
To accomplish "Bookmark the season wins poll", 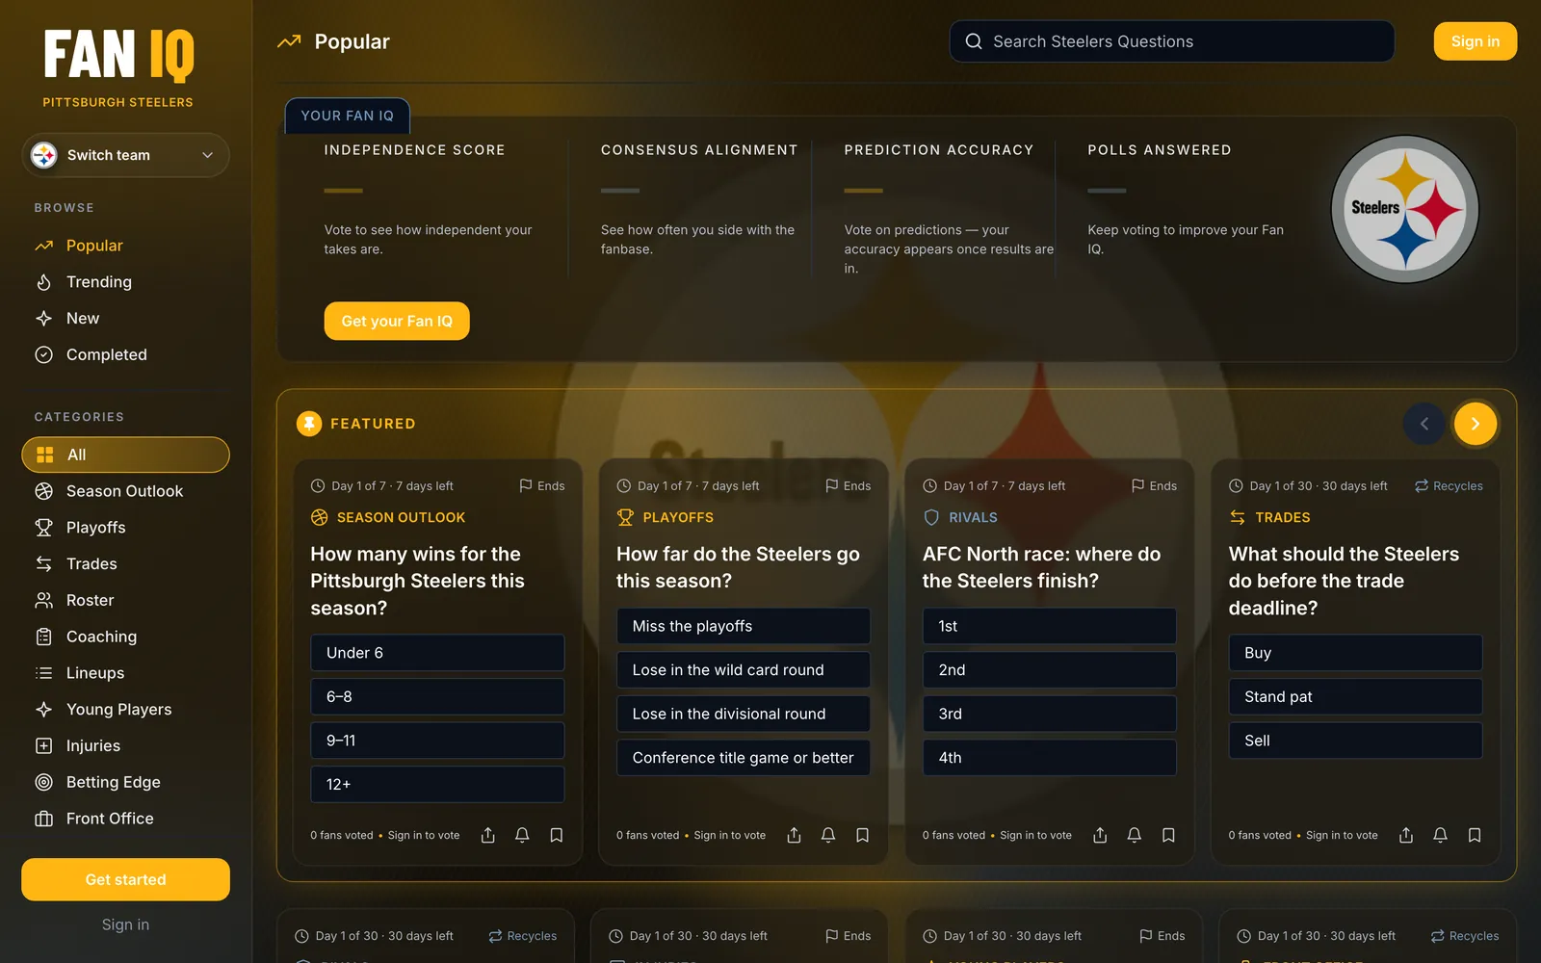I will click(x=557, y=835).
